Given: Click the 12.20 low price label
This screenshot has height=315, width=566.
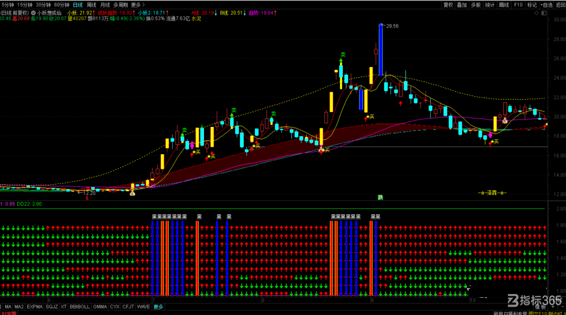Looking at the screenshot, I should (x=89, y=193).
